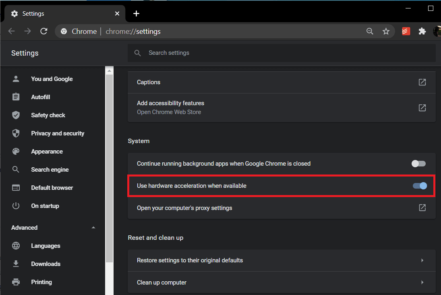
Task: Open a new tab with plus icon
Action: [136, 14]
